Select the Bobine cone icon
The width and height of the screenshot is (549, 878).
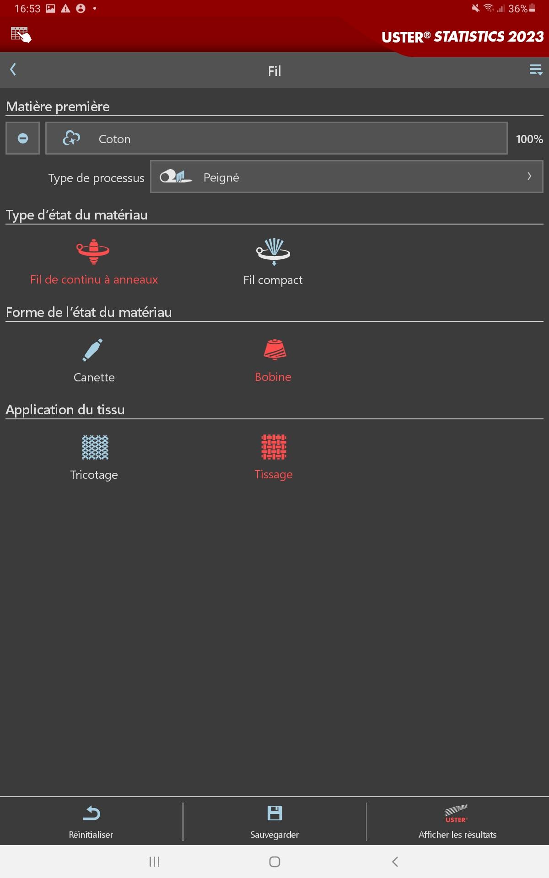274,349
